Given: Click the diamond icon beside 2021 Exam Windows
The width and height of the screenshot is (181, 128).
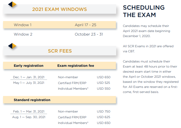Looking at the screenshot, I should pyautogui.click(x=12, y=4).
